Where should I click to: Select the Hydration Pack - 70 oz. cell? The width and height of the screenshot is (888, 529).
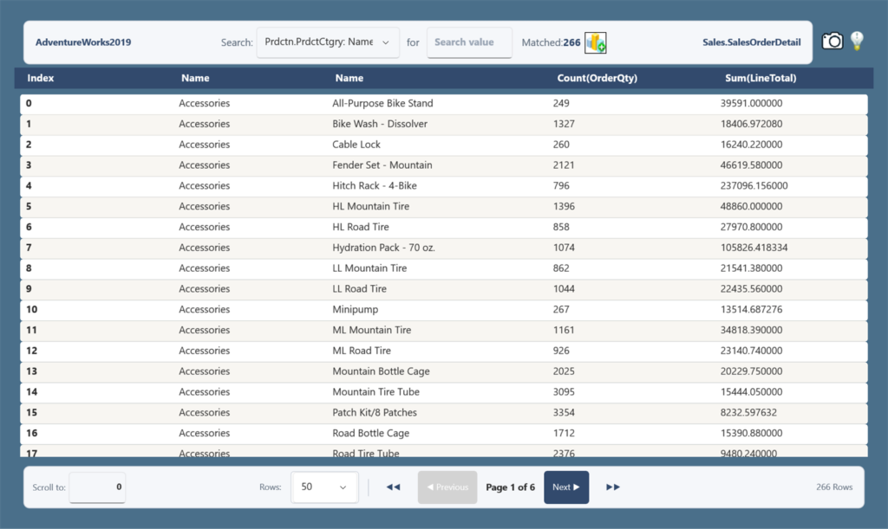coord(383,248)
